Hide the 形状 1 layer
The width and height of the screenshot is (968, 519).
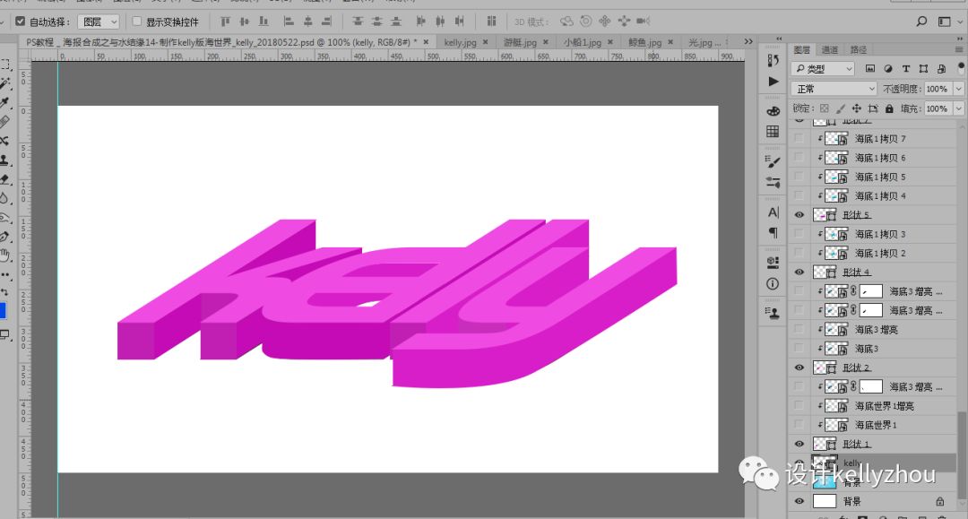pos(799,445)
